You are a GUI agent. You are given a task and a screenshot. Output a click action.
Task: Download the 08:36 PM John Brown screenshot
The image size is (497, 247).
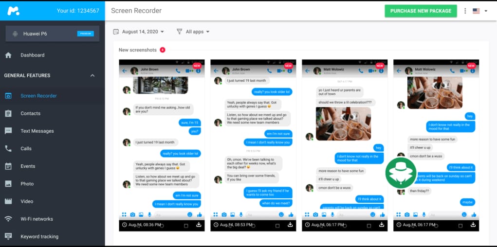(x=199, y=225)
